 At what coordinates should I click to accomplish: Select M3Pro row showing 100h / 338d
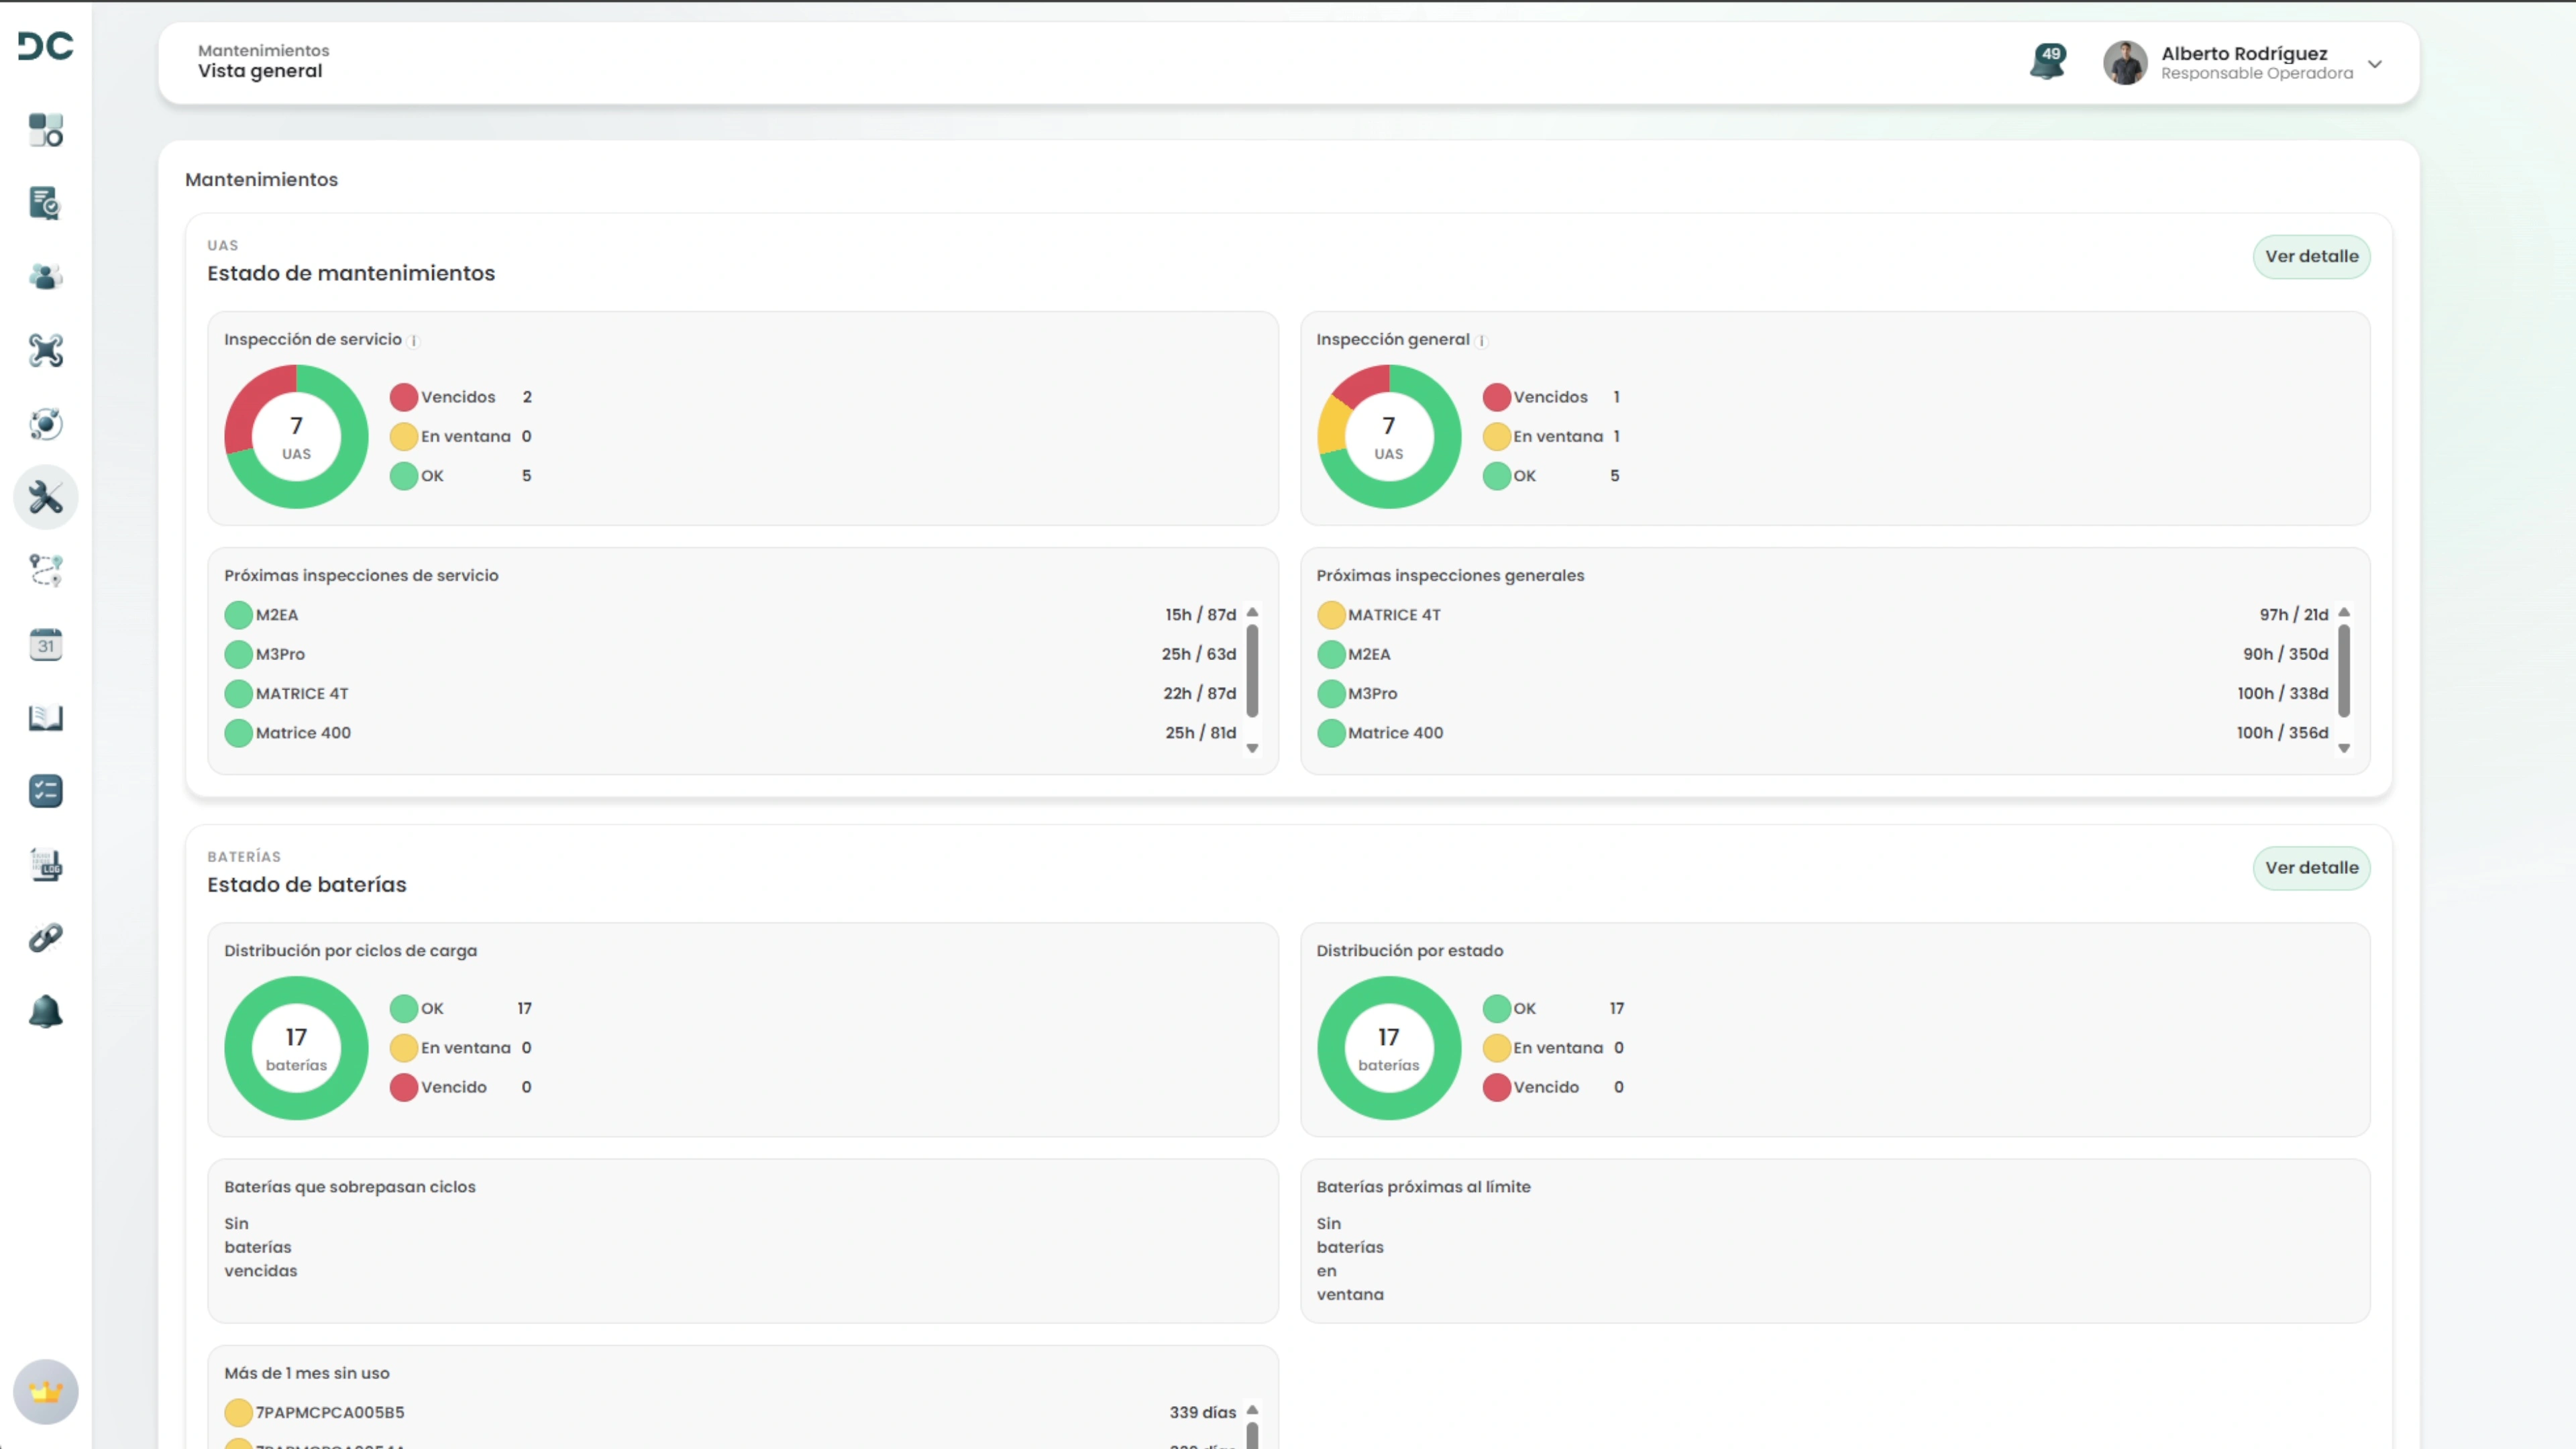tap(1823, 694)
